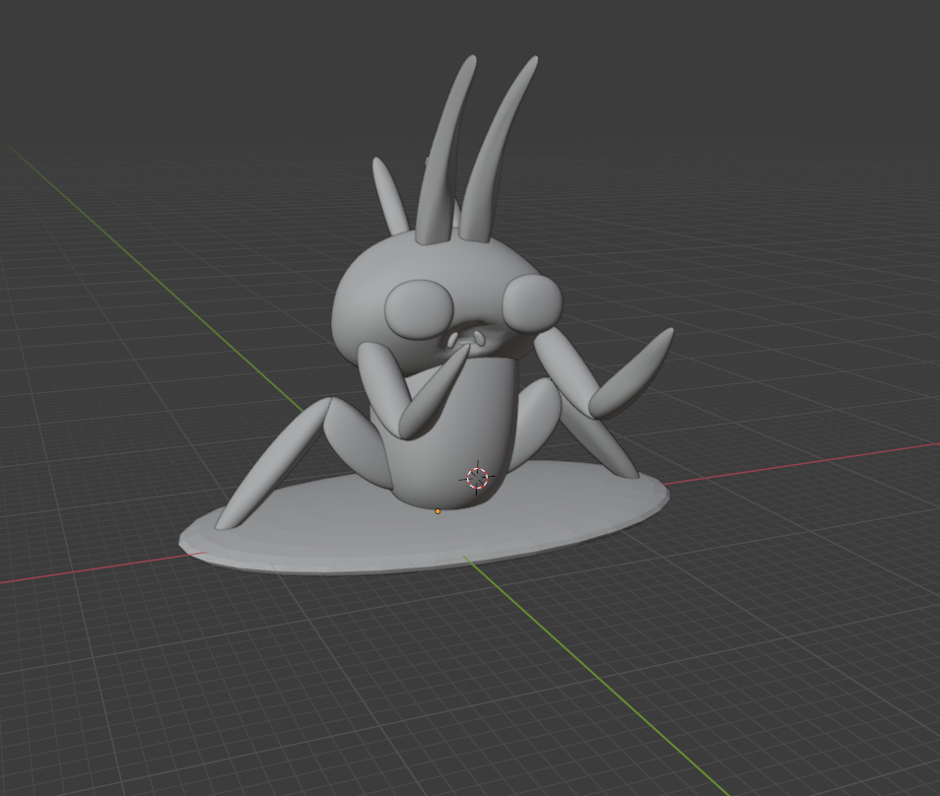The width and height of the screenshot is (940, 796).
Task: Select the creature's left round eye
Action: click(x=417, y=307)
